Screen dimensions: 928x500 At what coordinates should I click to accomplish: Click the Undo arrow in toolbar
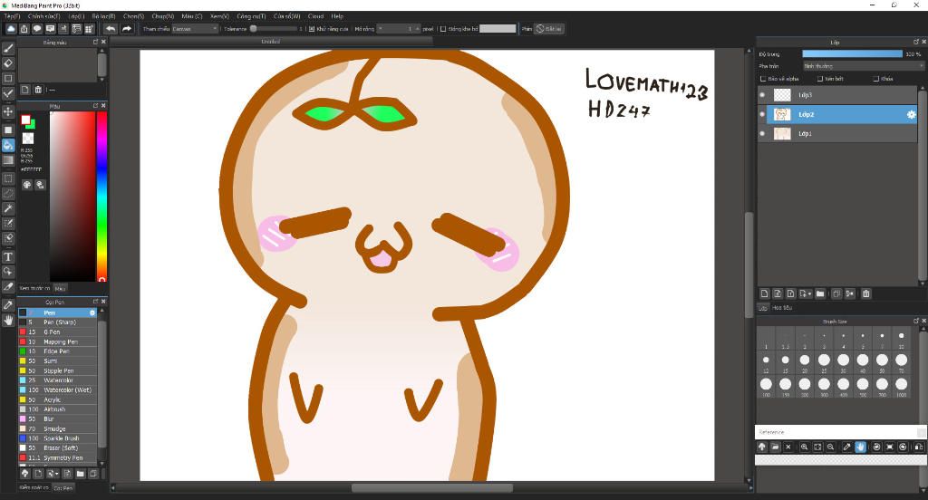pos(111,28)
